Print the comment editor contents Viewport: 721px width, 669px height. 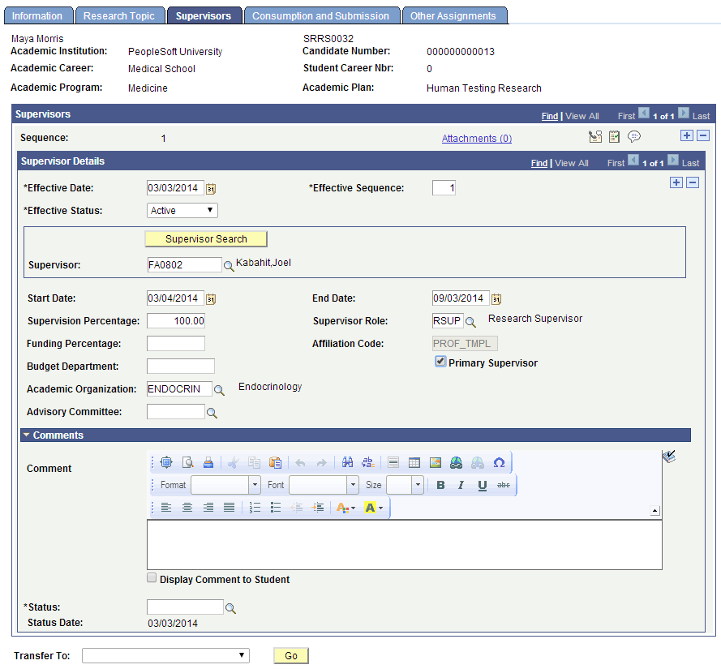click(207, 462)
